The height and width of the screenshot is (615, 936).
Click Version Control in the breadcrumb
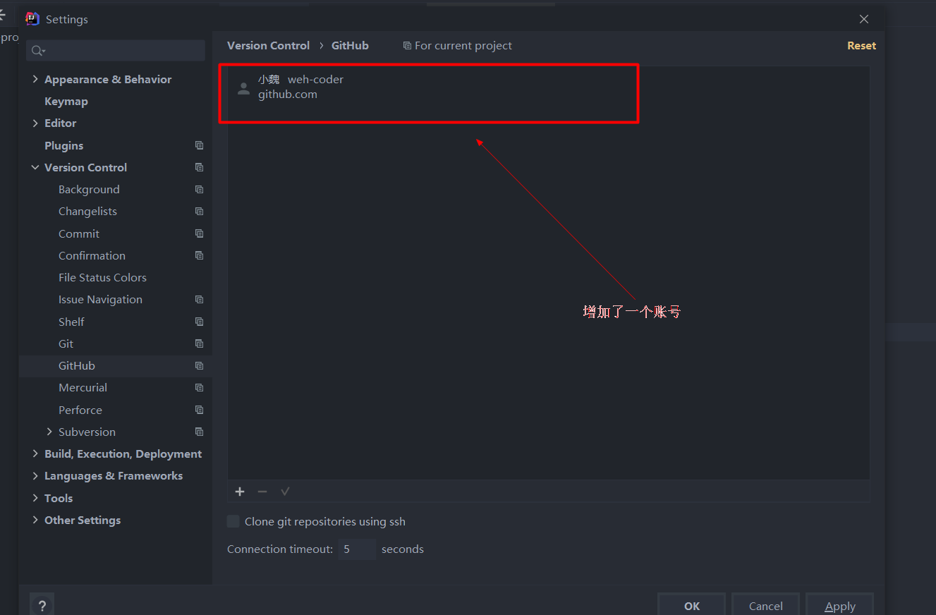click(x=268, y=45)
